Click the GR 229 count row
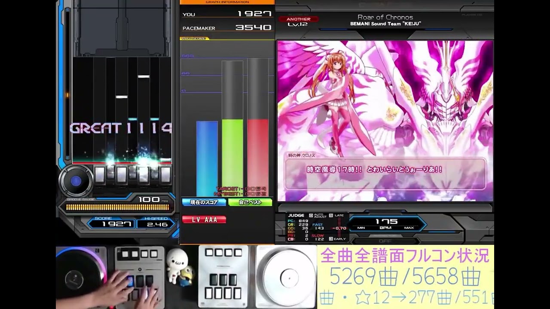Viewport: 550px width, 309px height. click(298, 224)
